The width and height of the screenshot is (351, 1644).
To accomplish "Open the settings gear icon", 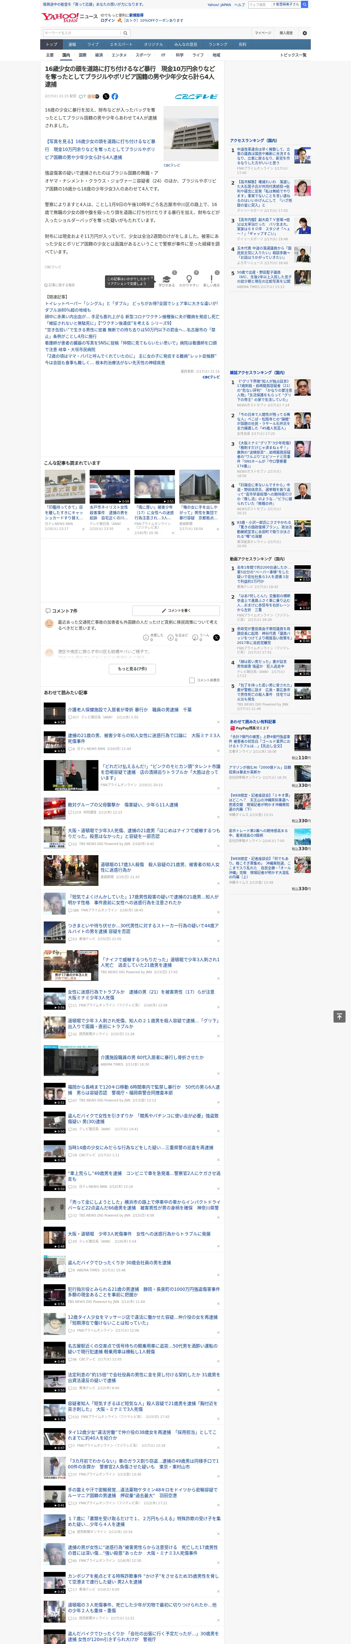I will (x=305, y=33).
